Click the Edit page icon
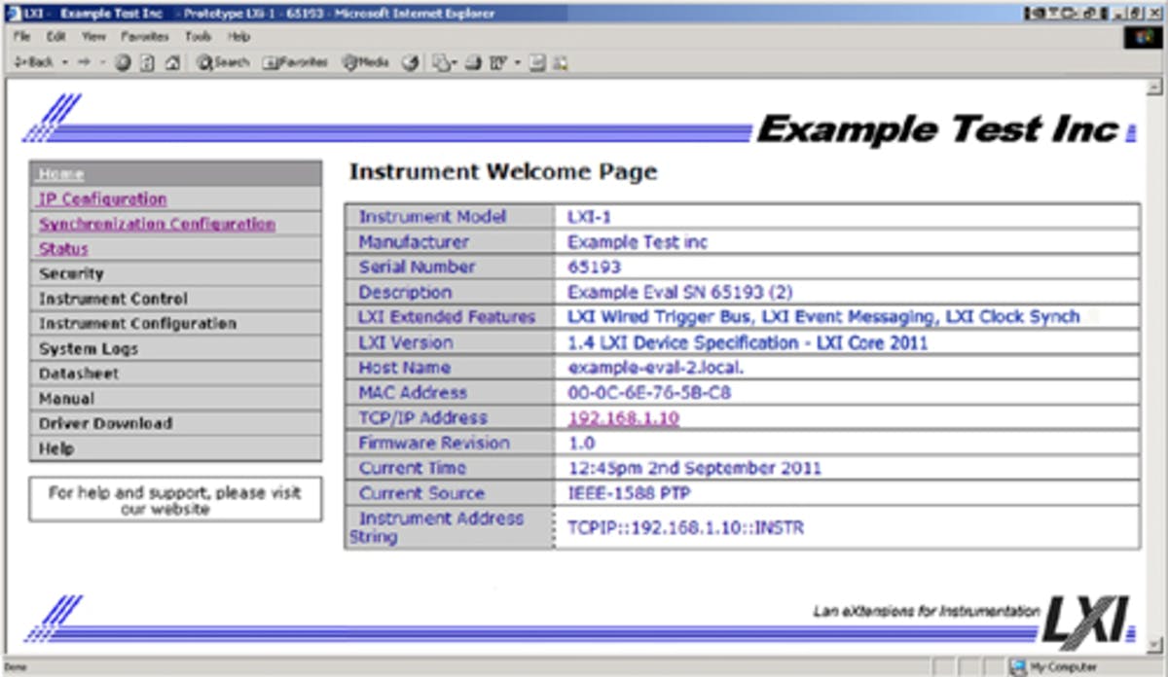This screenshot has width=1168, height=677. click(496, 61)
